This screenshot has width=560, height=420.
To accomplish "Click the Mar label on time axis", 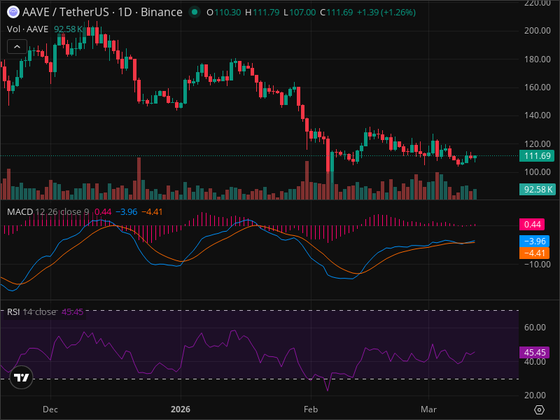I will pyautogui.click(x=428, y=409).
